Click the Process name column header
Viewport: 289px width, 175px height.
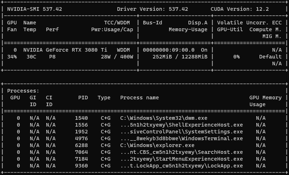pos(139,98)
